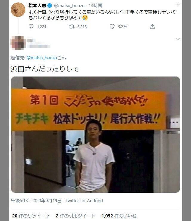Click the blue verified badge
This screenshot has width=191, height=221.
[50, 6]
